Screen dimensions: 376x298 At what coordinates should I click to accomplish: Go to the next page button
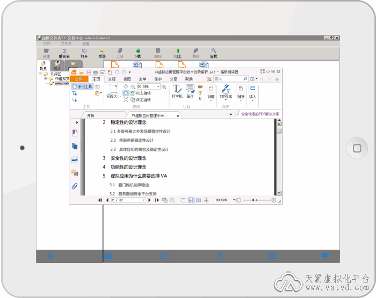150,200
